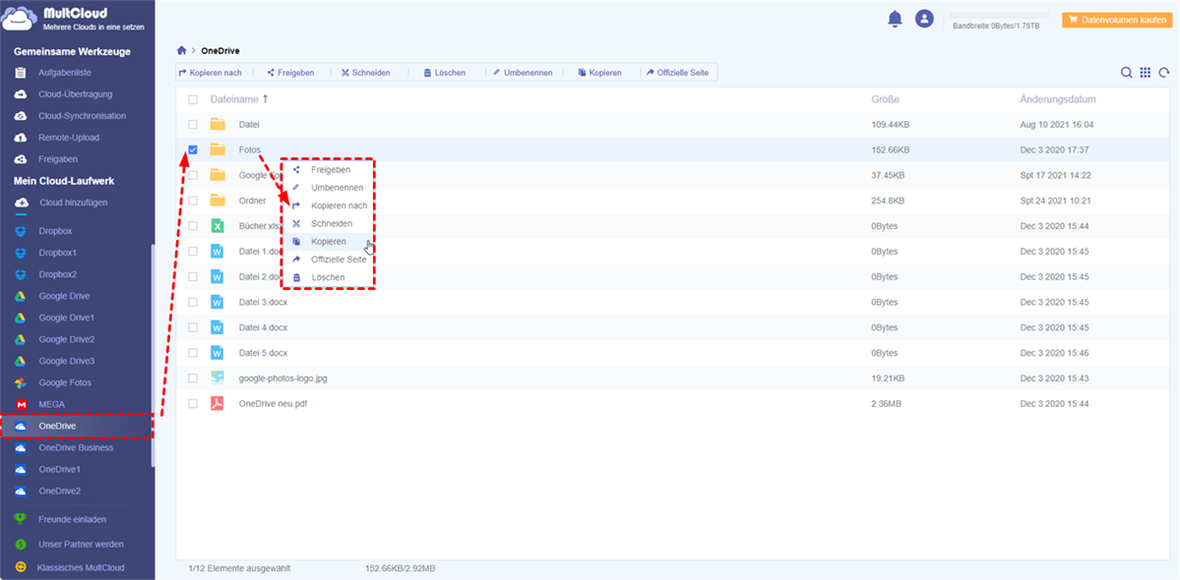This screenshot has width=1180, height=580.
Task: Click Freigeben toolbar button
Action: coord(289,73)
